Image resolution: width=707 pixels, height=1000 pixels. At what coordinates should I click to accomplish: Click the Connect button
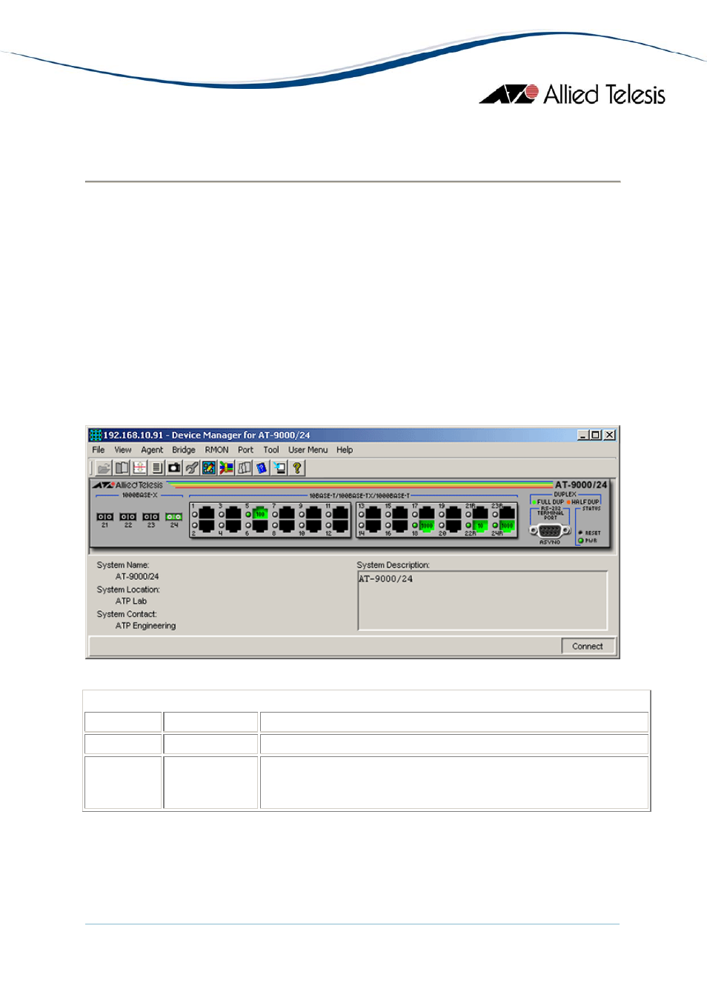point(588,646)
